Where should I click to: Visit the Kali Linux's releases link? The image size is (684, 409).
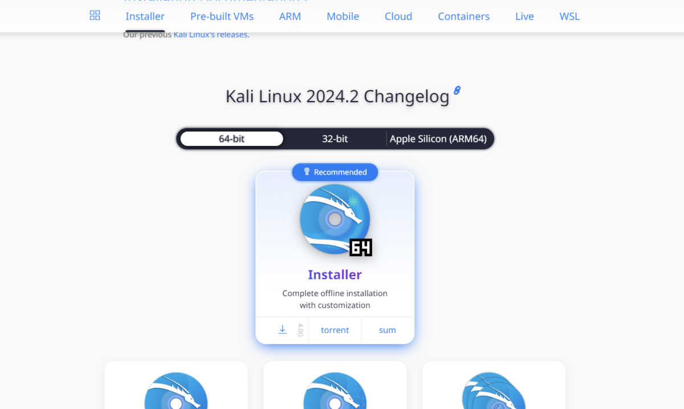pos(210,34)
